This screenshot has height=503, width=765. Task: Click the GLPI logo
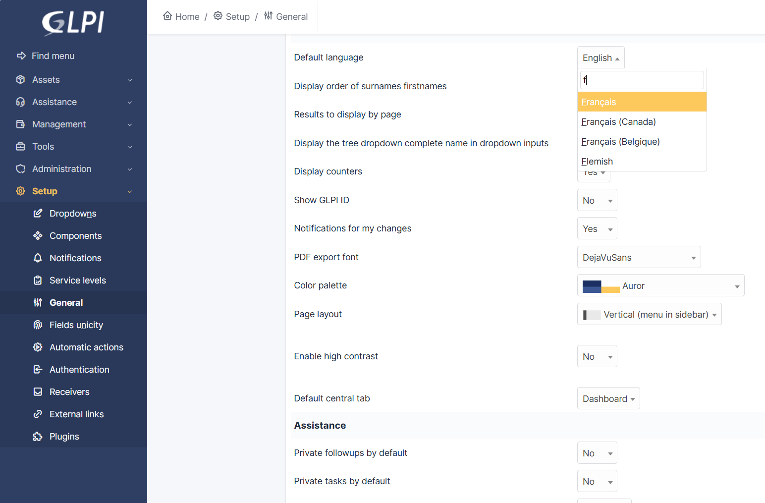[73, 23]
